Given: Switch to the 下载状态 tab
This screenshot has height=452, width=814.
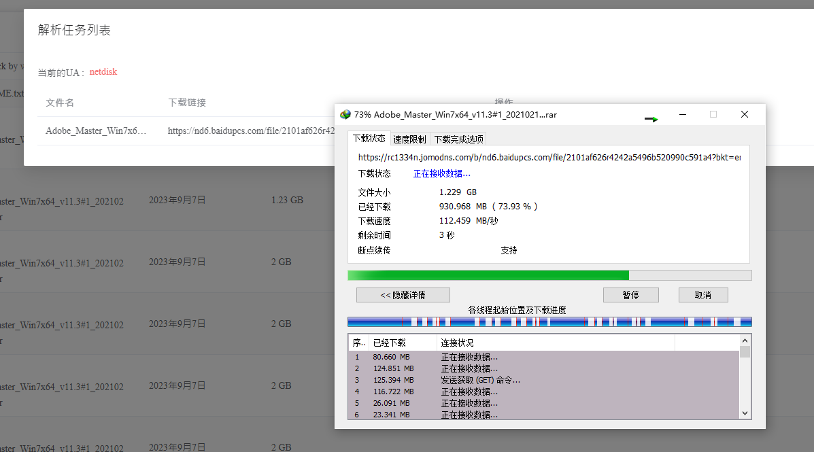Looking at the screenshot, I should click(x=369, y=139).
